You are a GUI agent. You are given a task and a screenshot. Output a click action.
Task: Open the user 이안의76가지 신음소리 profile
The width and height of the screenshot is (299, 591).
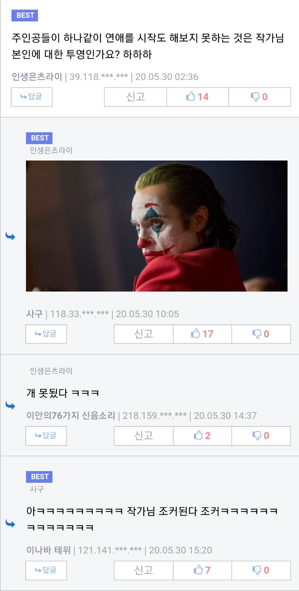pos(71,416)
